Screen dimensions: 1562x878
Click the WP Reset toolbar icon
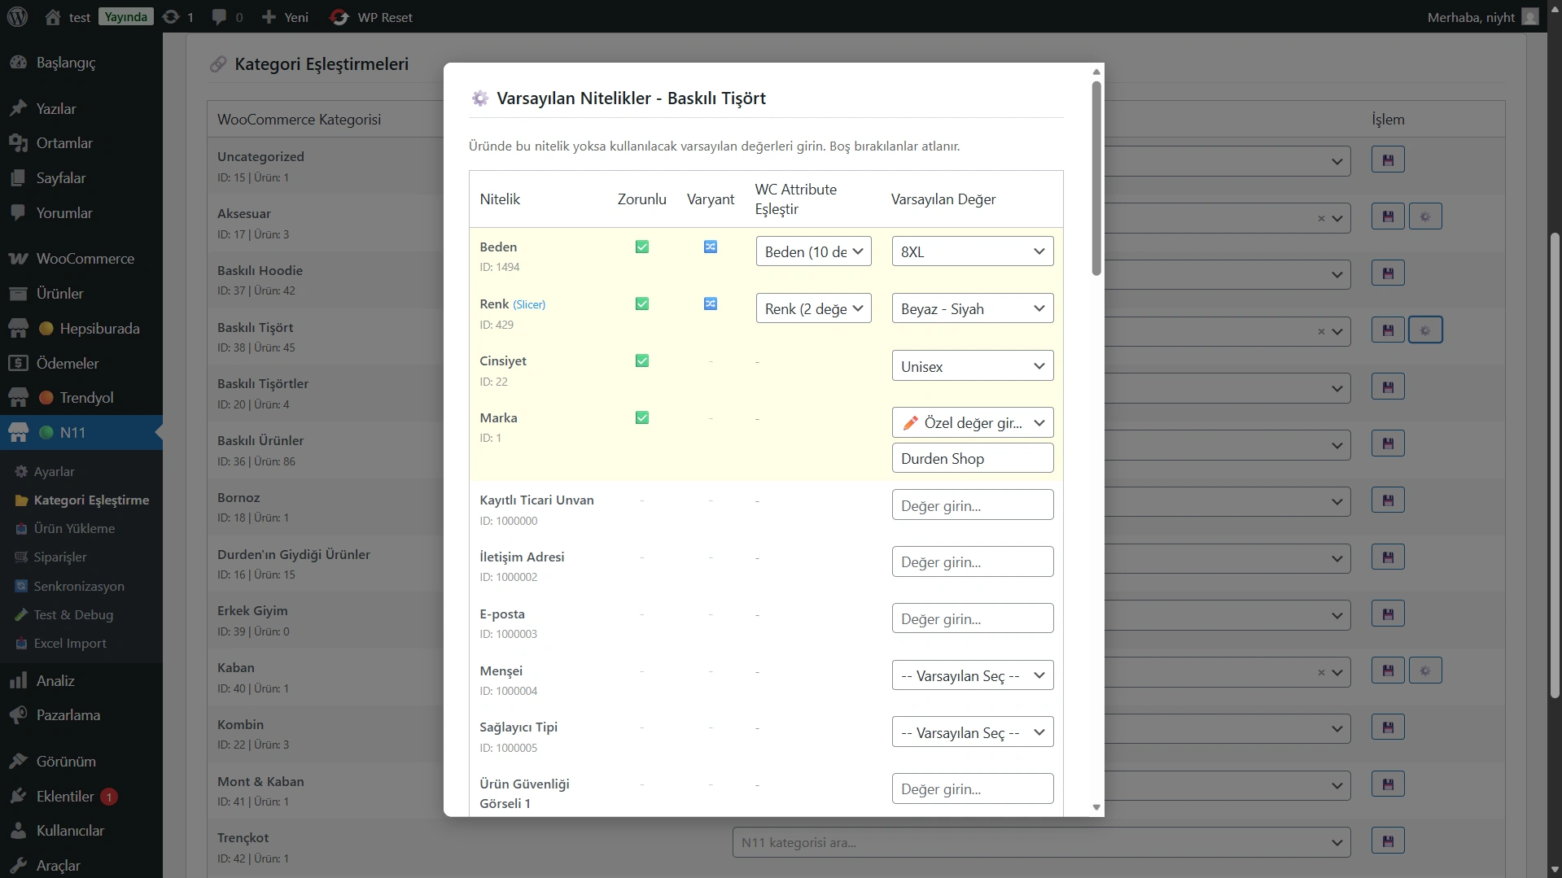pos(339,17)
